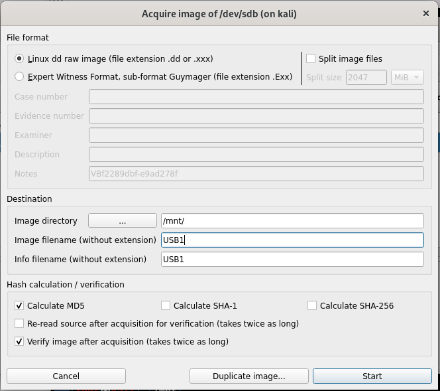Enable Re-read source after acquisition verification
The height and width of the screenshot is (391, 440).
point(19,324)
